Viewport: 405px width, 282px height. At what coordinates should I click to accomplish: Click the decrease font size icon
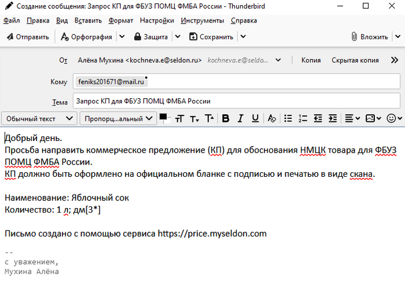[x=194, y=118]
